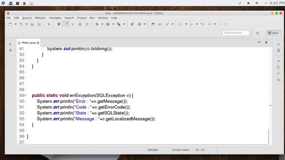Open the Run configurations dropdown arrow
The image size is (285, 160).
113,24
